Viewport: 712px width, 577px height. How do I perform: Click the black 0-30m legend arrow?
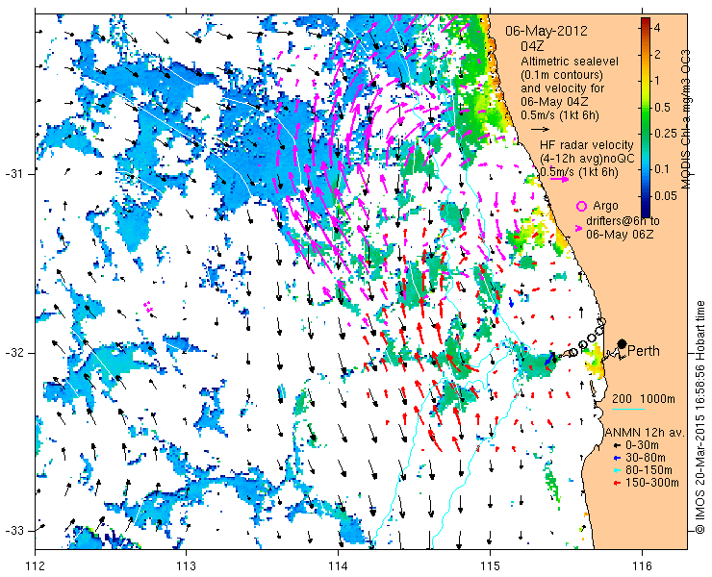[617, 446]
